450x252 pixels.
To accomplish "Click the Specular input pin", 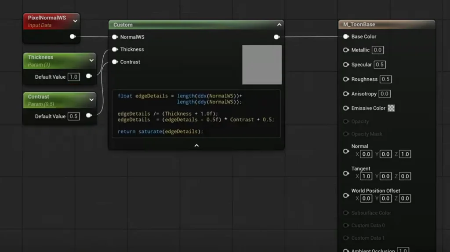I will point(346,65).
